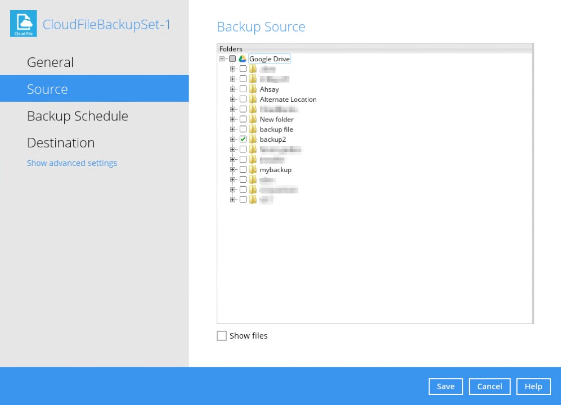Click the Alternate Location folder icon

[252, 99]
